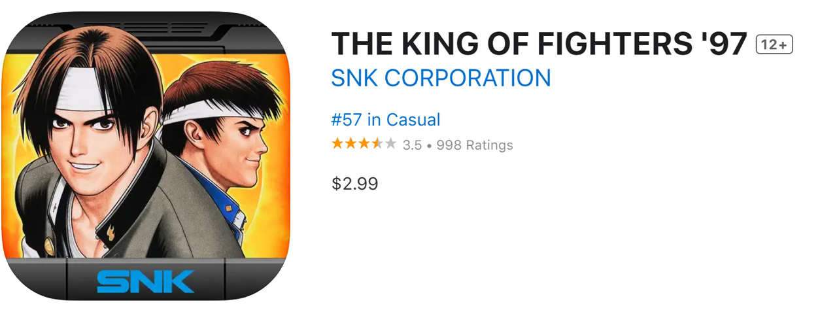Click the half-filled fourth rating star
This screenshot has height=312, width=837.
377,144
